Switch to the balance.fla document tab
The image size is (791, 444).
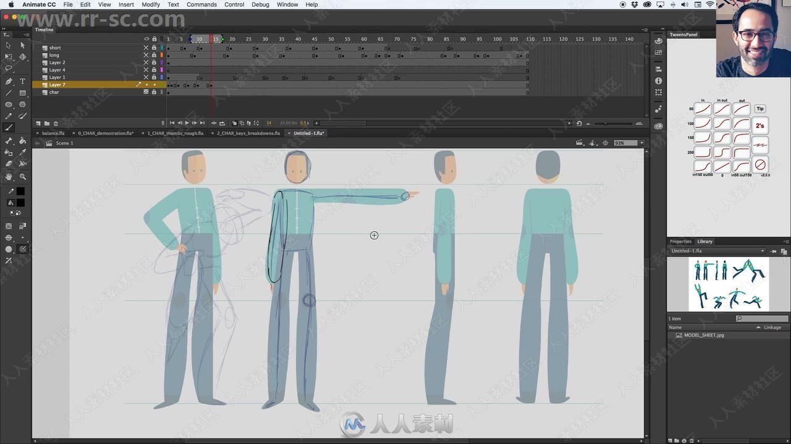click(x=53, y=133)
